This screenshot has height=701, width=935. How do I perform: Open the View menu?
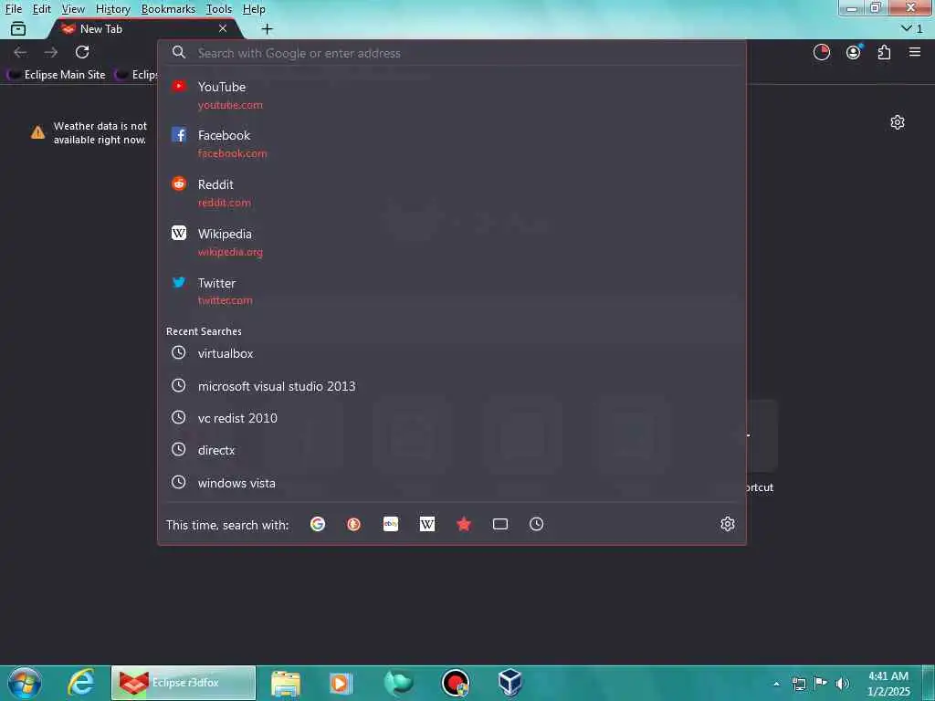(x=73, y=9)
